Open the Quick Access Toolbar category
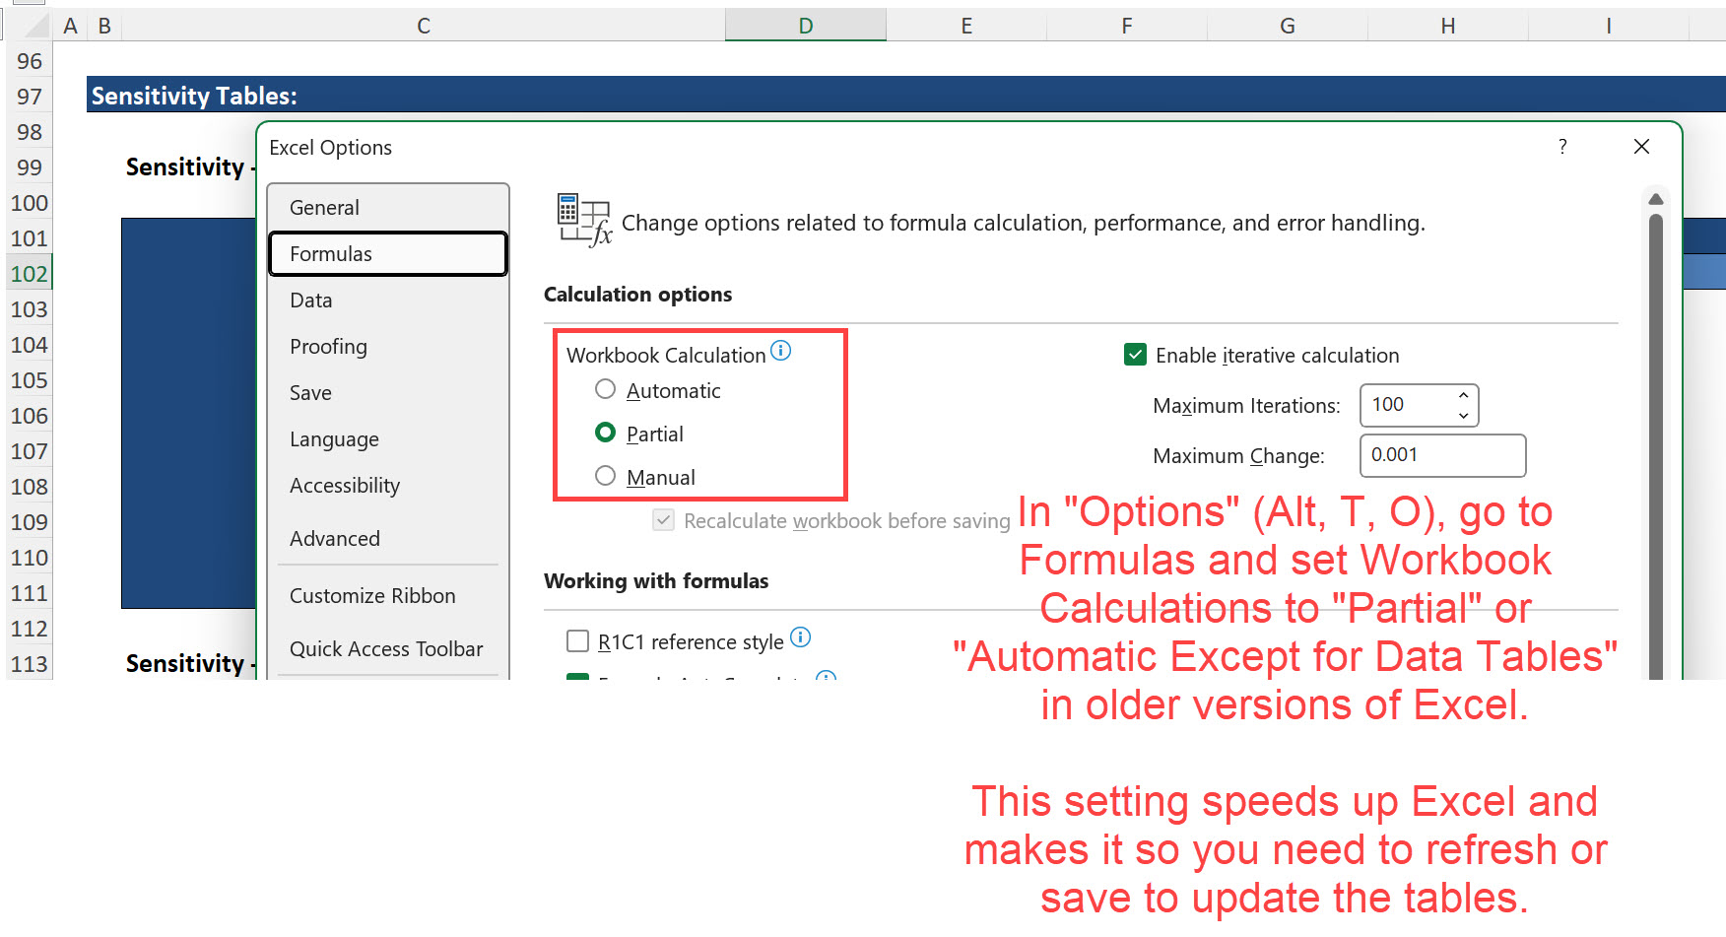The image size is (1726, 937). (x=387, y=649)
